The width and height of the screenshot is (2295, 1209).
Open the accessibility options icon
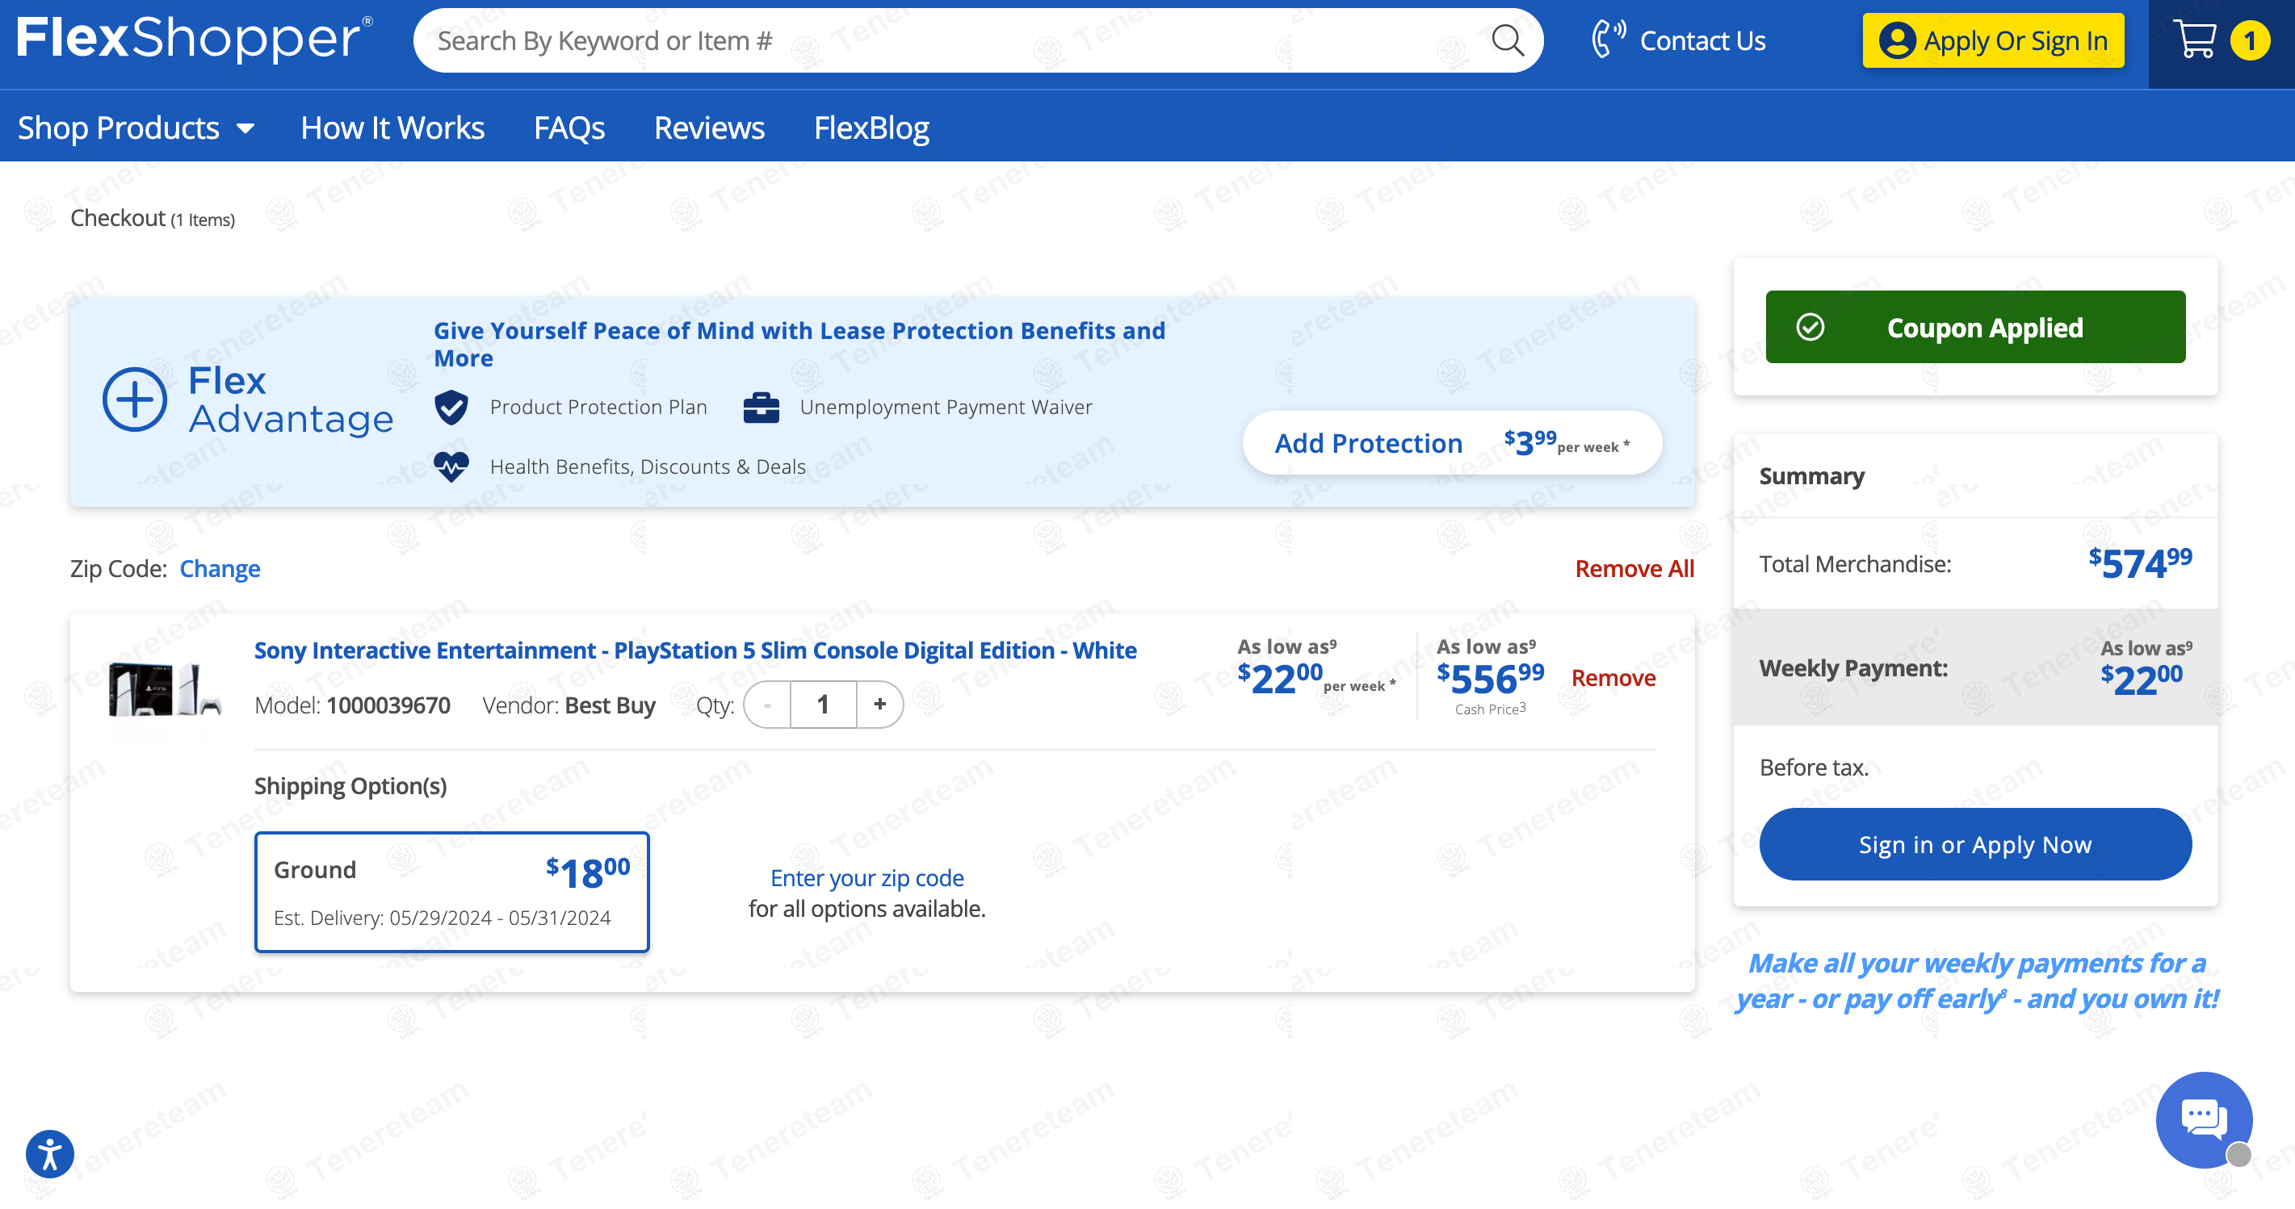tap(50, 1154)
